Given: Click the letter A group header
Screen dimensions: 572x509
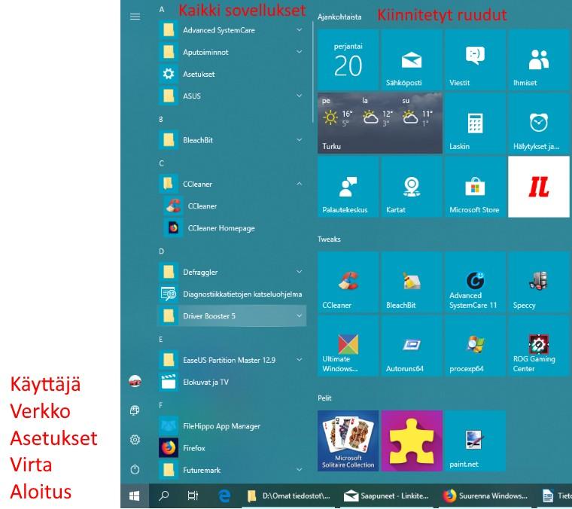Looking at the screenshot, I should (x=162, y=10).
